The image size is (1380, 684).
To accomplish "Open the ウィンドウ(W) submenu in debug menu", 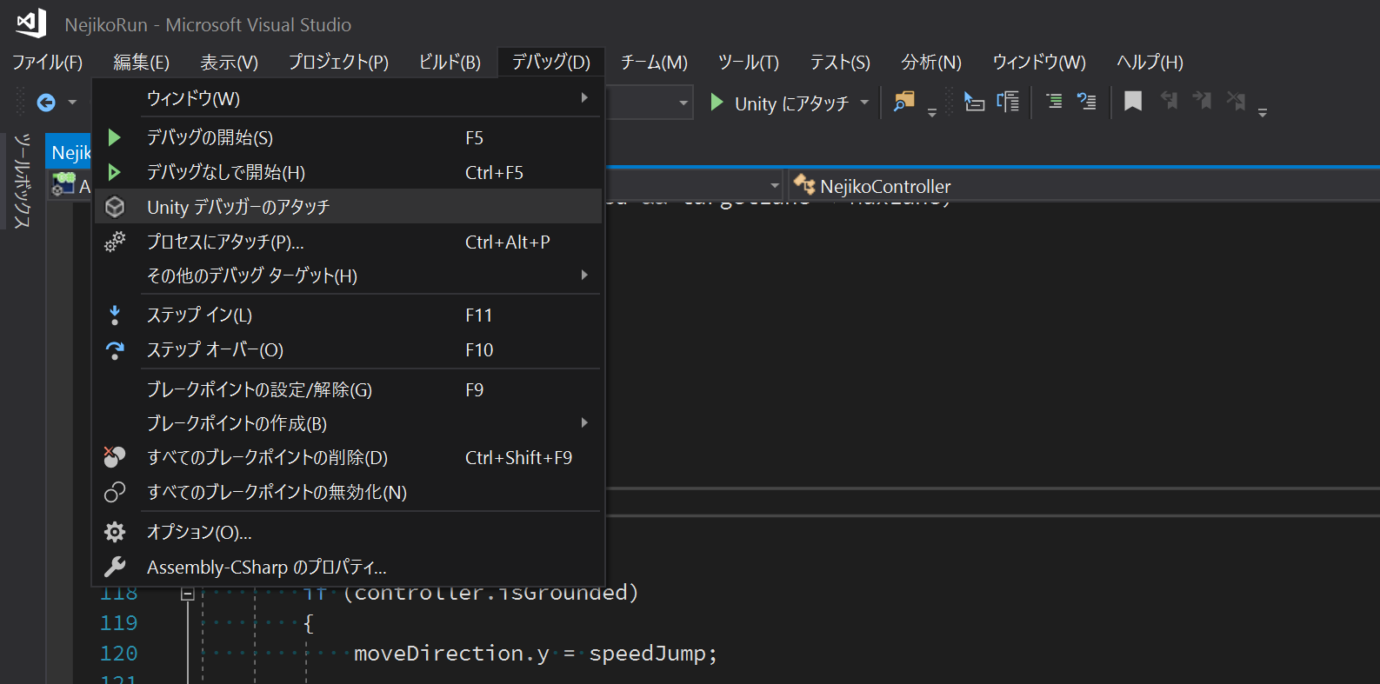I will tap(348, 98).
